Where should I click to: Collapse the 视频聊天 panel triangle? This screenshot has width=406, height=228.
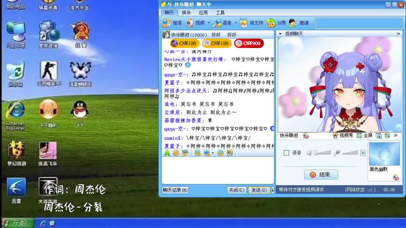(x=280, y=34)
